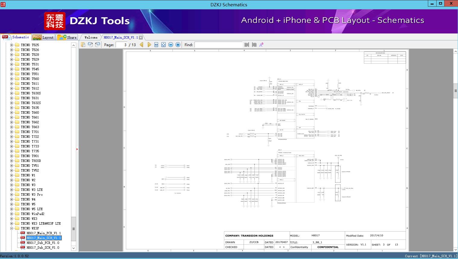Collapse the TECNO WX3P folder
Image resolution: width=458 pixels, height=259 pixels.
tap(12, 228)
